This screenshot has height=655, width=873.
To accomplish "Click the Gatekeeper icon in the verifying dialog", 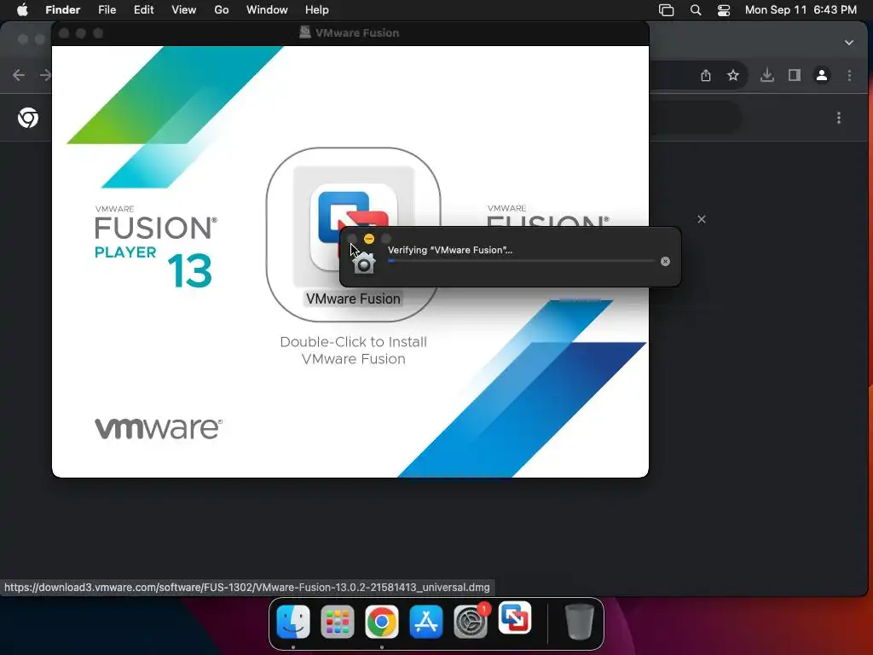I will (364, 263).
